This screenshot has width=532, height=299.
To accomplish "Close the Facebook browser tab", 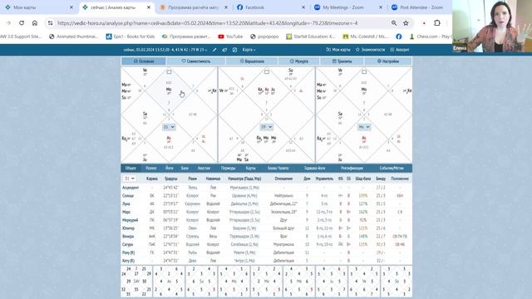I will (x=303, y=7).
